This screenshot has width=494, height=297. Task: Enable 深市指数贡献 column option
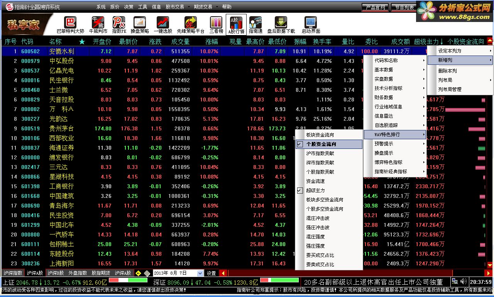coord(329,163)
